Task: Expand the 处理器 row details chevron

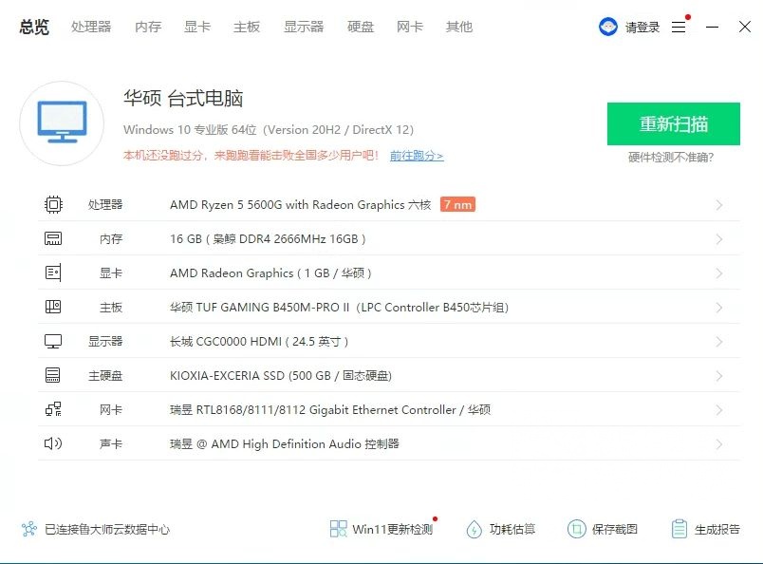Action: tap(719, 203)
